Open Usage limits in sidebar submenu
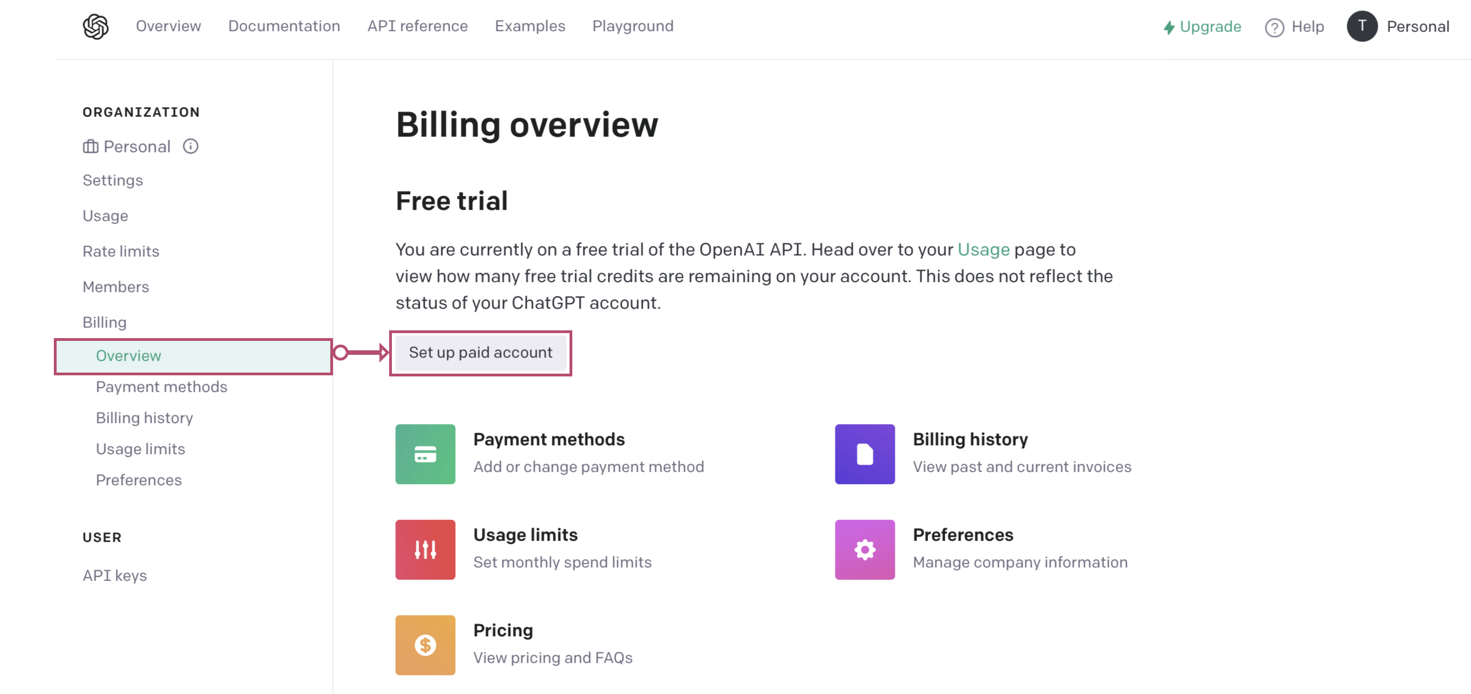Screen dimensions: 1471x694 (140, 449)
